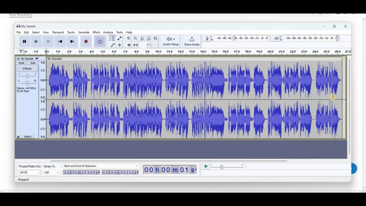Click the Share Audio button
366x206 pixels.
[x=192, y=41]
